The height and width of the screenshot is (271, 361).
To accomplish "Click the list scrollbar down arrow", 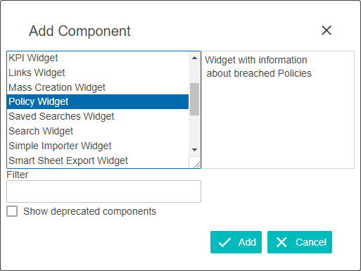I will coord(194,150).
